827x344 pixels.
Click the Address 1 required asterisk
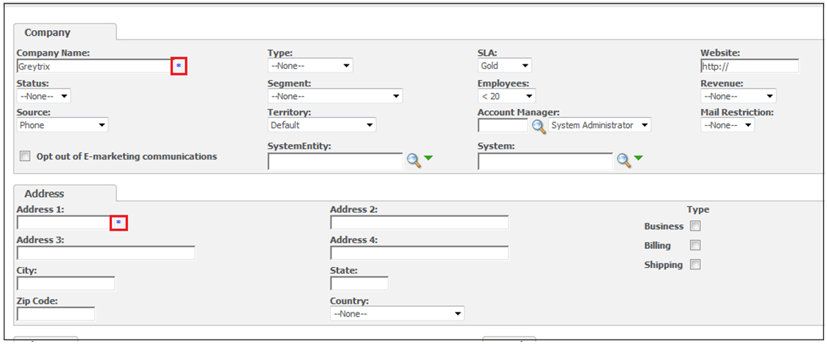(x=119, y=223)
